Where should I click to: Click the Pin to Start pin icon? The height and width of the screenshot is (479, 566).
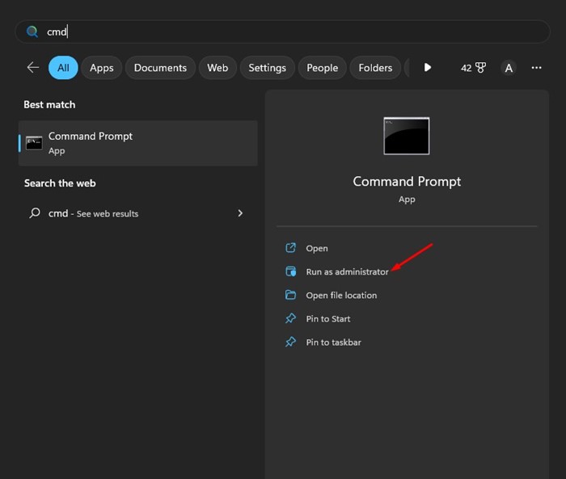coord(291,319)
